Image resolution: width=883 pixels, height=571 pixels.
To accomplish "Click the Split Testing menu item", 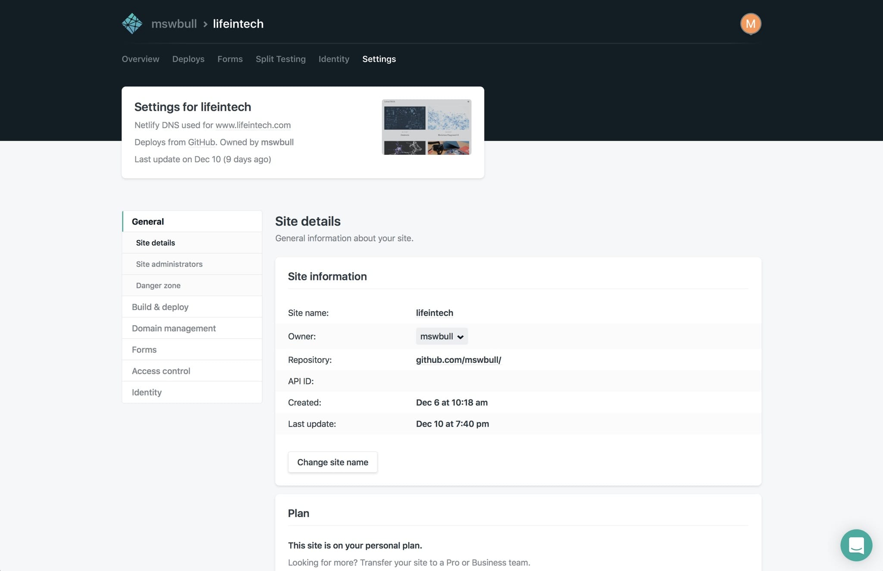I will 281,58.
